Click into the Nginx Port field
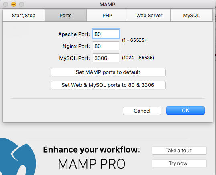216x175 pixels. click(106, 46)
